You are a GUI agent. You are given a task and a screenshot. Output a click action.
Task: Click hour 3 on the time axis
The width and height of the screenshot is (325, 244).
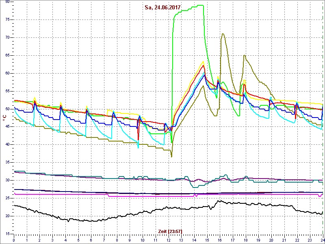click(52, 240)
